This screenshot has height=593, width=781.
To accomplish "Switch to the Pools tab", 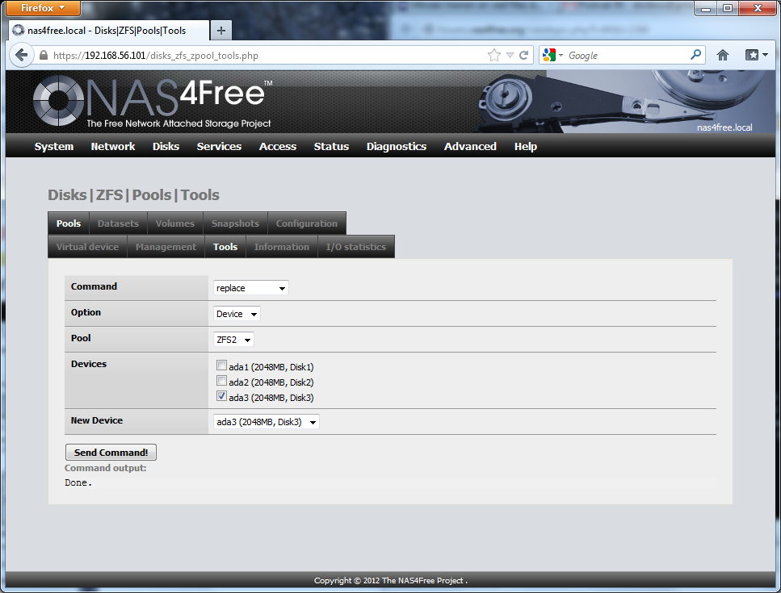I will [69, 223].
